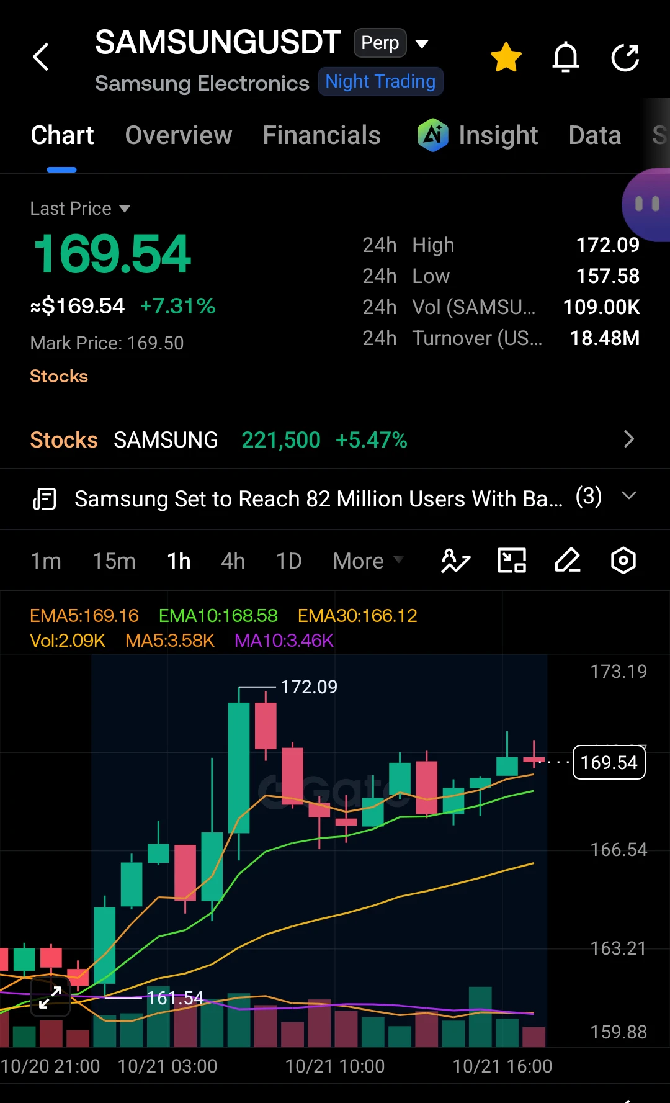Toggle the yellow favorite star
Screen dimensions: 670x1103
[506, 57]
